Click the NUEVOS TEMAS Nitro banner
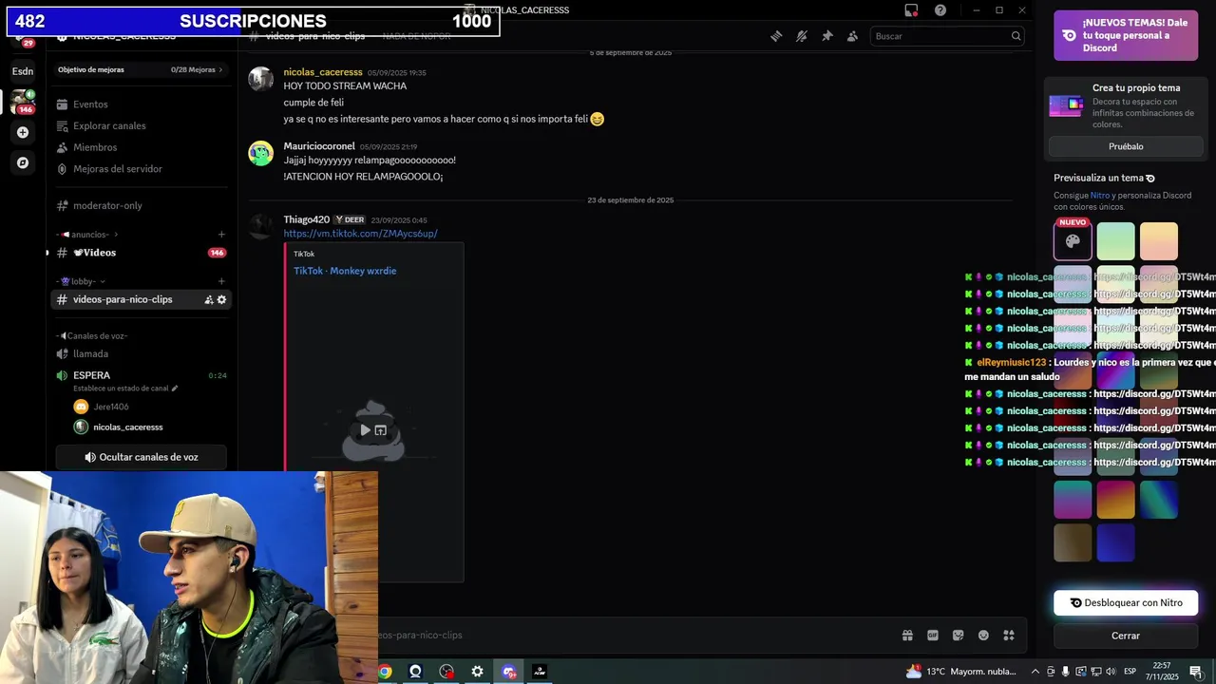This screenshot has height=684, width=1216. click(x=1126, y=35)
